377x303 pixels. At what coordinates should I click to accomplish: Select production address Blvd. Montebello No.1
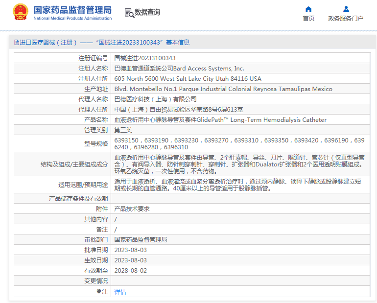tap(223, 89)
